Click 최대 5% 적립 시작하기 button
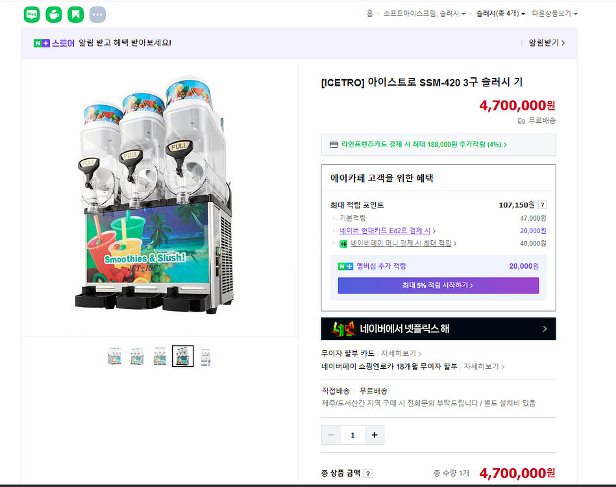Screen dimensions: 616x487 [x=438, y=285]
